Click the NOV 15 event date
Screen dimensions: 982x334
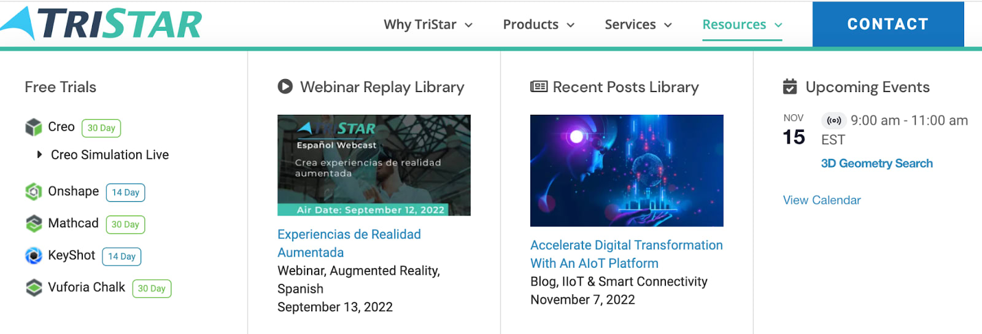pyautogui.click(x=794, y=130)
